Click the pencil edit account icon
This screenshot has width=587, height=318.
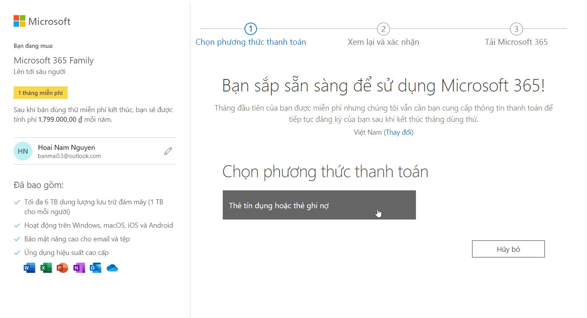(x=168, y=151)
